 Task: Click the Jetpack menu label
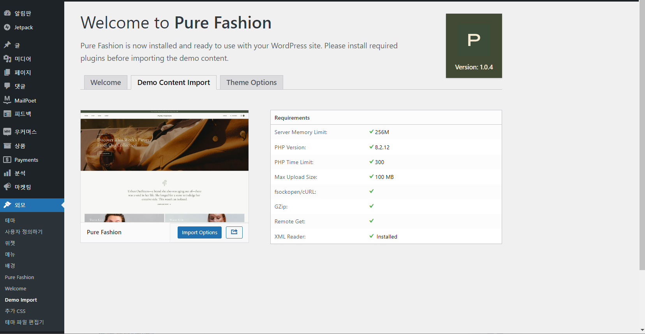point(24,27)
